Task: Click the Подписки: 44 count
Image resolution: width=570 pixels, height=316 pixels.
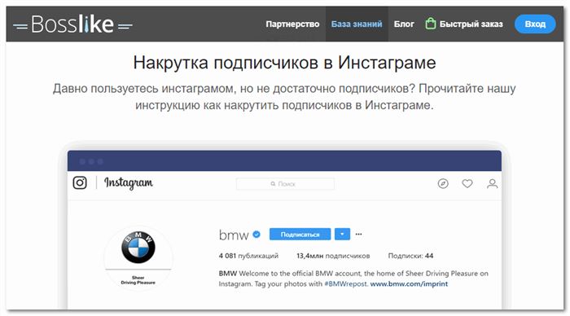Action: point(410,256)
